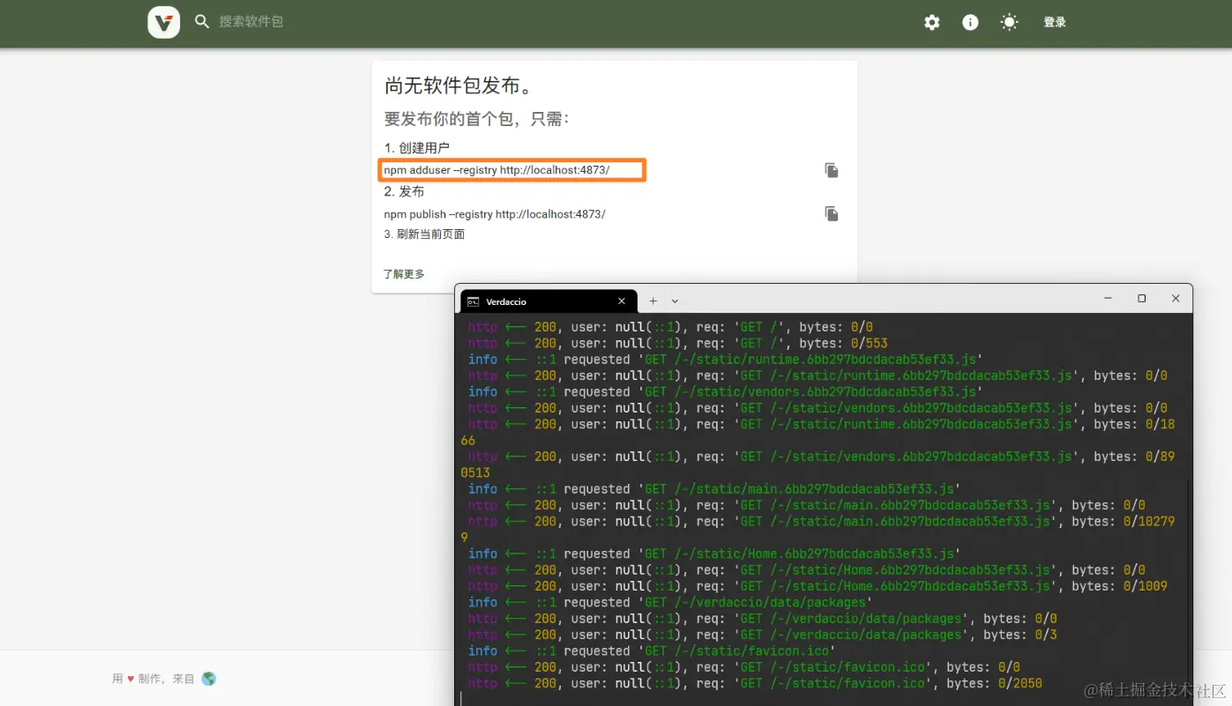Open the info dialog icon
Screen dimensions: 1232x706
(970, 23)
